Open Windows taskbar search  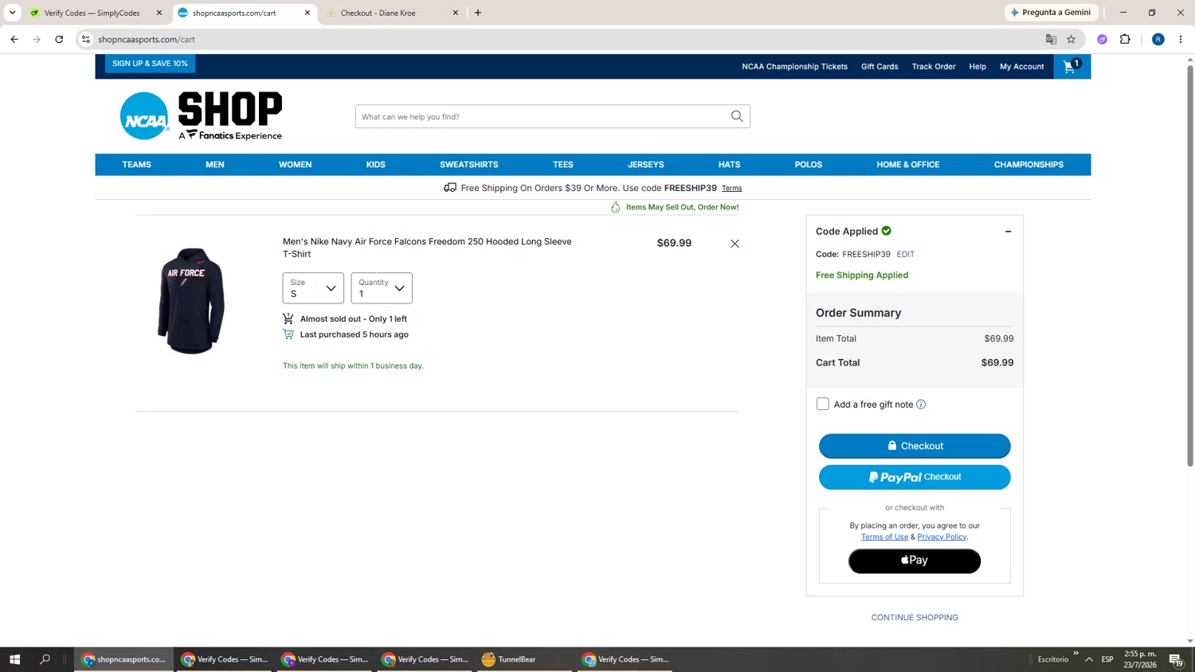(45, 659)
